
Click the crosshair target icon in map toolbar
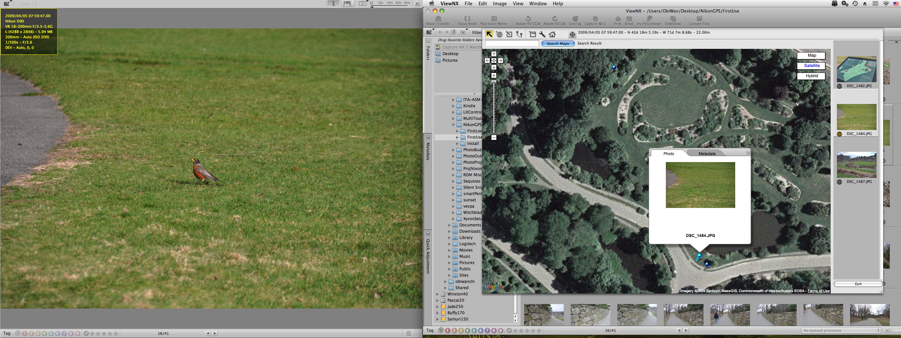(x=572, y=34)
